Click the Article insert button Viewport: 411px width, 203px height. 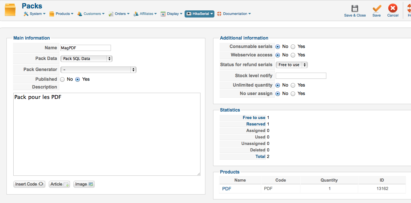pyautogui.click(x=59, y=184)
